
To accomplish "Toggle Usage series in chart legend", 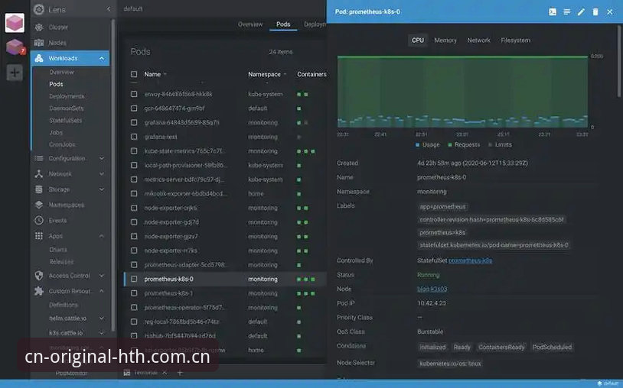I will 428,145.
